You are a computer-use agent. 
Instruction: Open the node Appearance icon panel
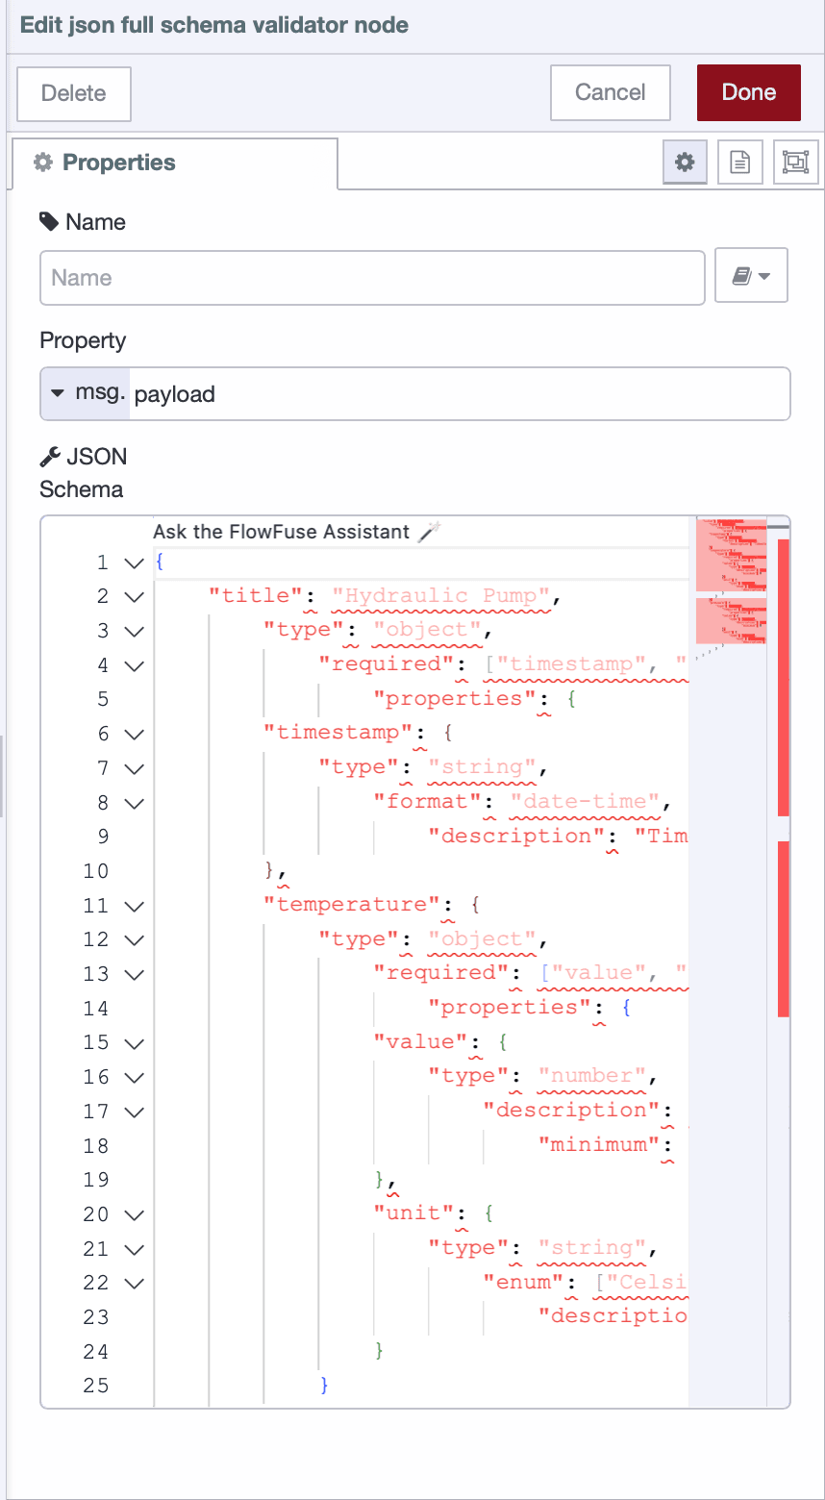[795, 162]
